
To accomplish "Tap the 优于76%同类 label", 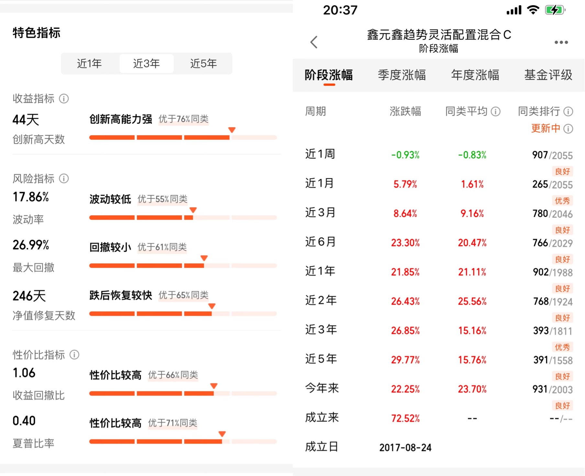I will 183,119.
